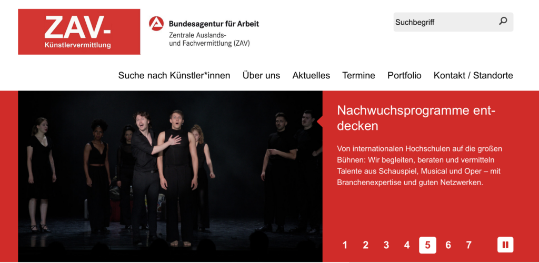Click the stage performance slide image
The width and height of the screenshot is (539, 263).
pos(170,176)
